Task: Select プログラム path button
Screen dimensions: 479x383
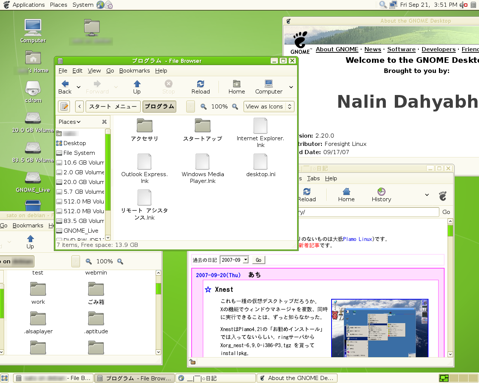Action: click(159, 107)
